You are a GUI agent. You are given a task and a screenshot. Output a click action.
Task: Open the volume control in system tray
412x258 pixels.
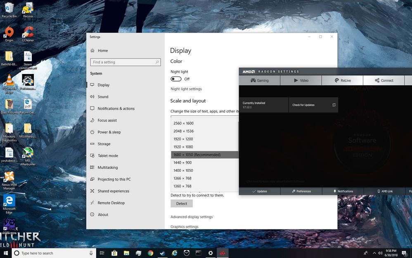(380, 253)
